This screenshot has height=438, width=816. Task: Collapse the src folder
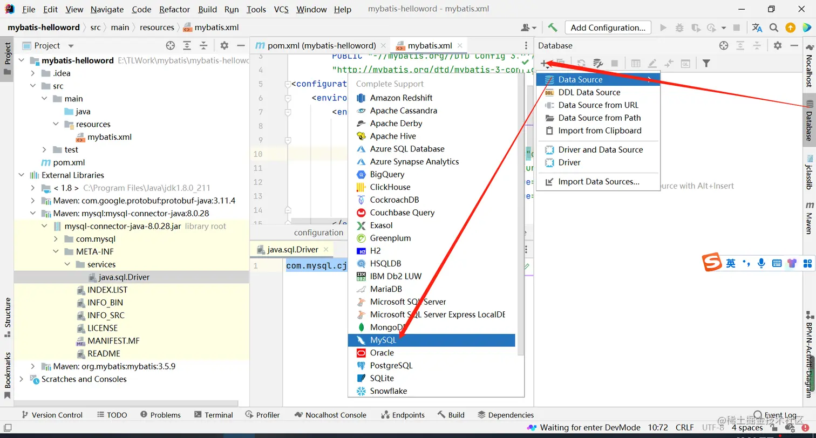click(x=33, y=86)
